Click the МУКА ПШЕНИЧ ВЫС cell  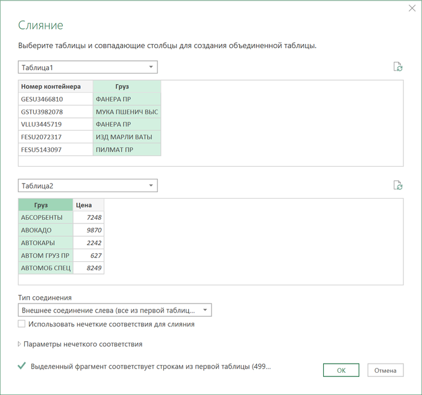click(x=127, y=111)
